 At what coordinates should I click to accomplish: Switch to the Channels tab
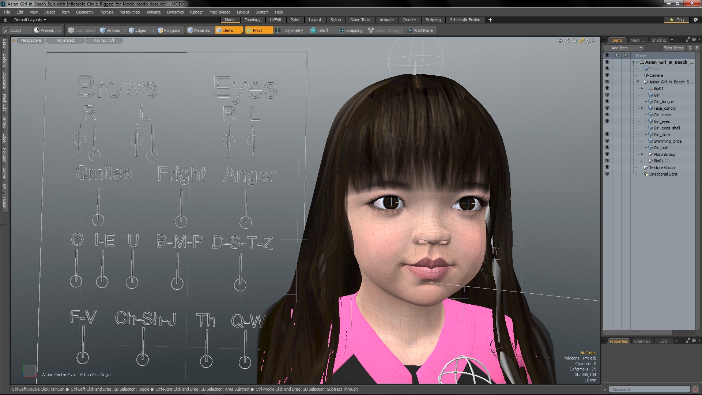coord(642,341)
